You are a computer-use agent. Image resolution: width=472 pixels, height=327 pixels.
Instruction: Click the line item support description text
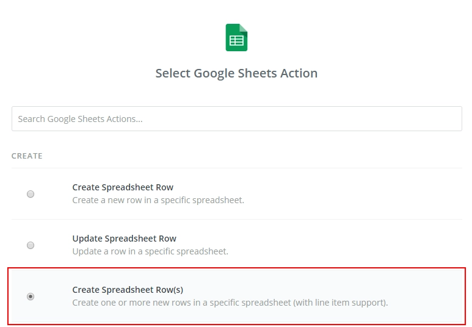230,303
